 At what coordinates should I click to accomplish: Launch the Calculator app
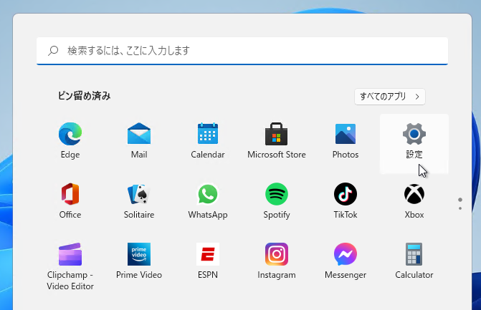coord(414,261)
